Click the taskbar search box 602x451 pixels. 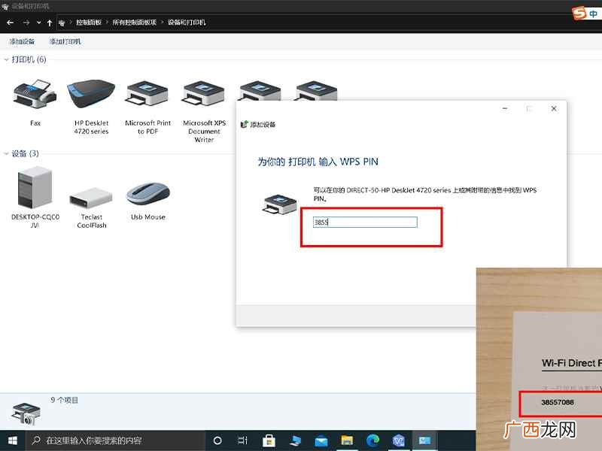pos(115,440)
